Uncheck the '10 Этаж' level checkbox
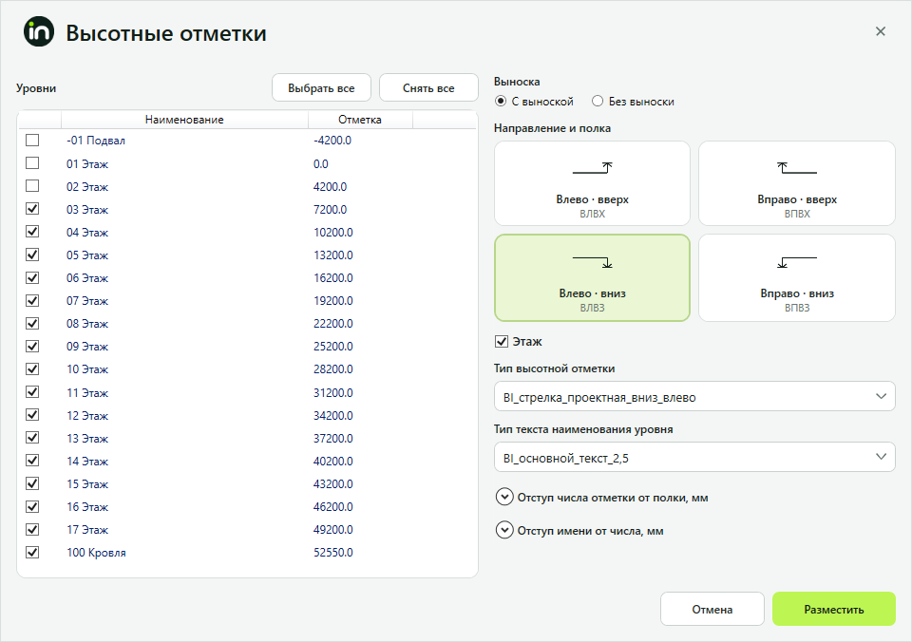 (32, 369)
